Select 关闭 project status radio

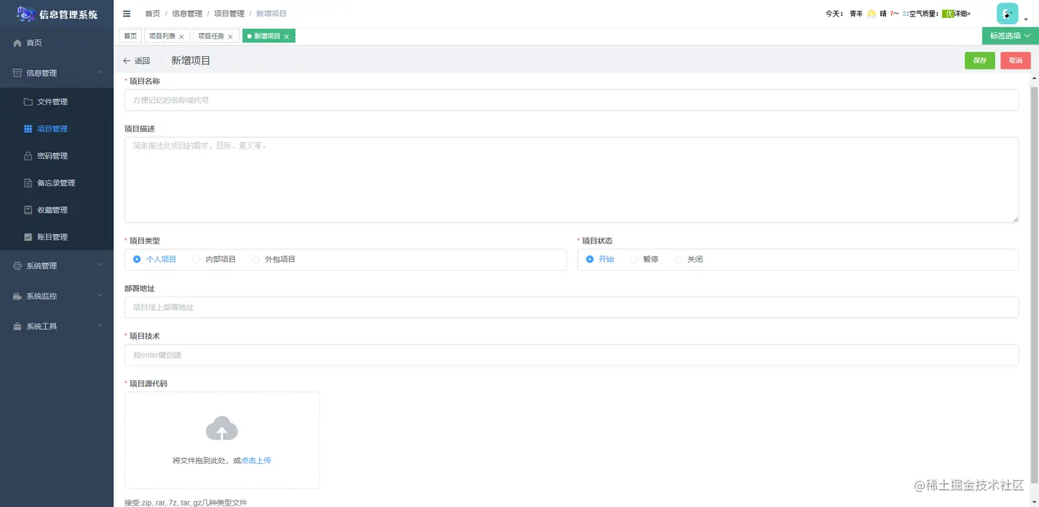[x=689, y=259]
